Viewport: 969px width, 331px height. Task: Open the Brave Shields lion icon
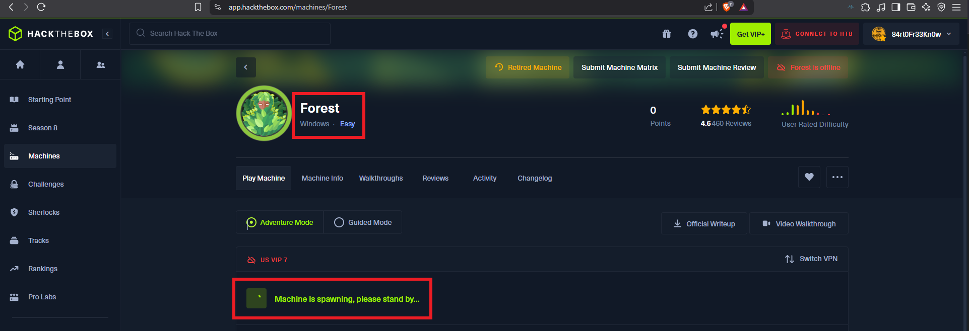click(727, 7)
